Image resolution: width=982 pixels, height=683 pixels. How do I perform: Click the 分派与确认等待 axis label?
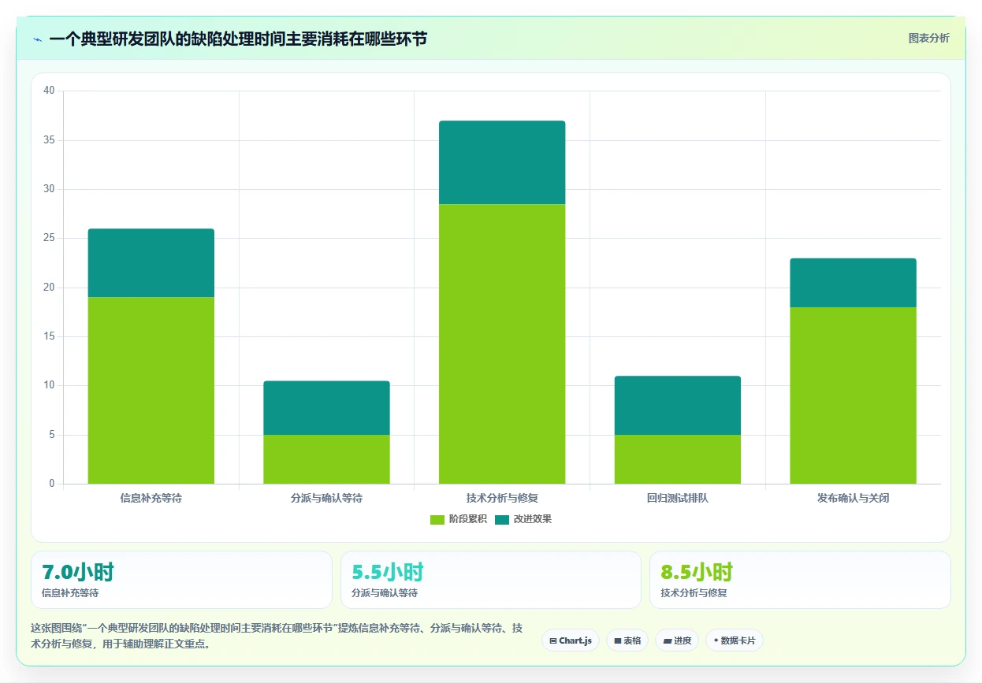tap(326, 499)
